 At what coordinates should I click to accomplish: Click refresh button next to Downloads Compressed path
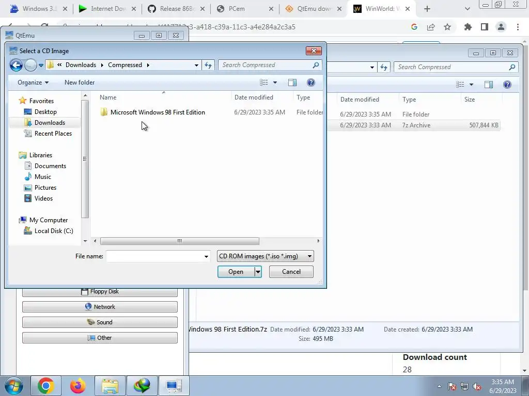[208, 65]
